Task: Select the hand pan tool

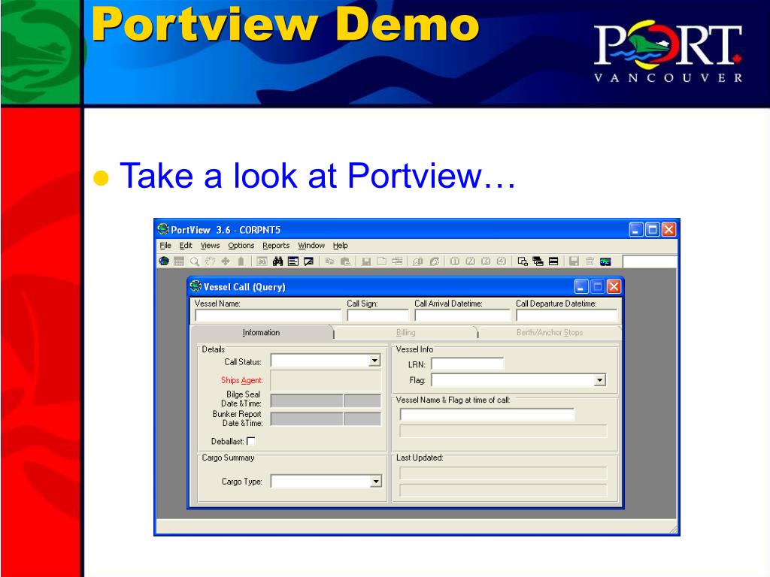Action: tap(211, 261)
